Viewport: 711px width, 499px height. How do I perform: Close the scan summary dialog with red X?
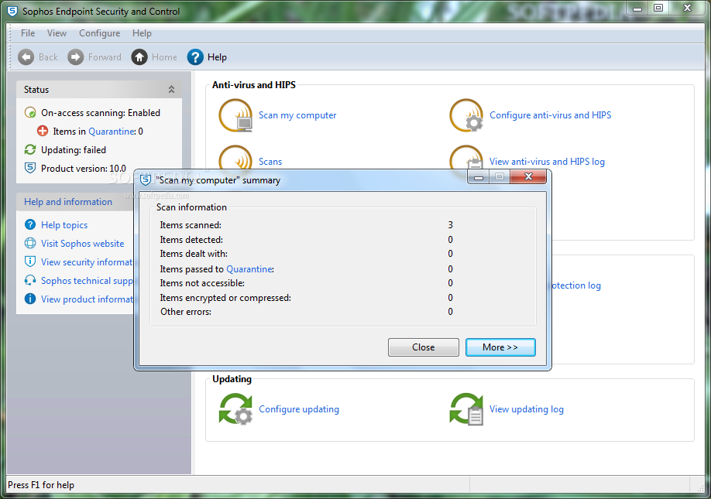point(528,176)
